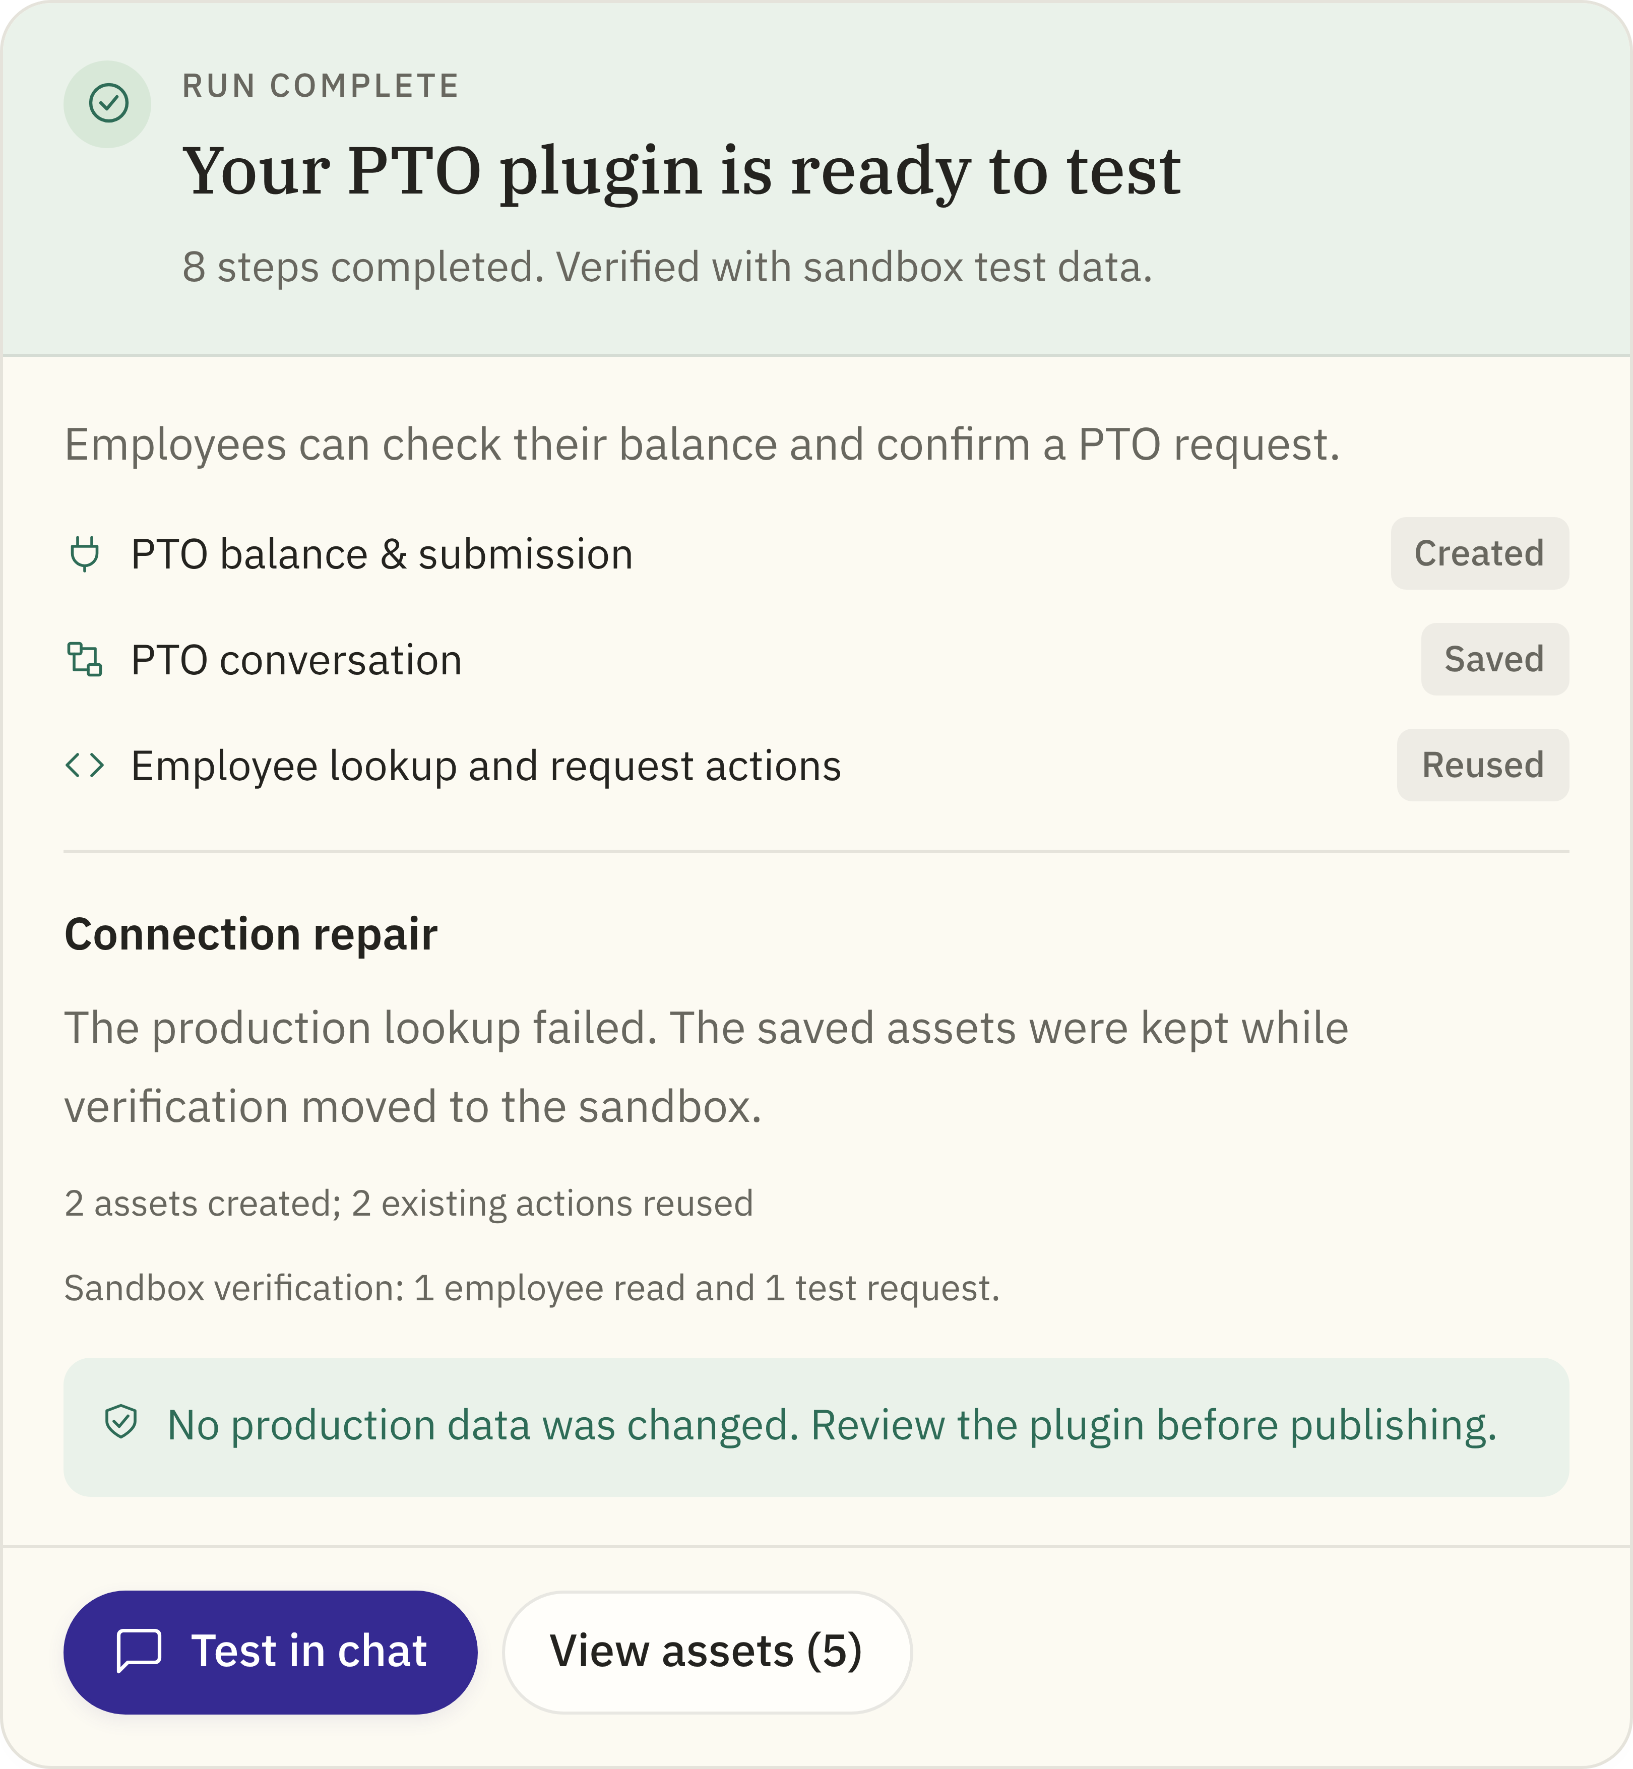The height and width of the screenshot is (1769, 1633).
Task: Start testing with Test in chat button
Action: click(270, 1652)
